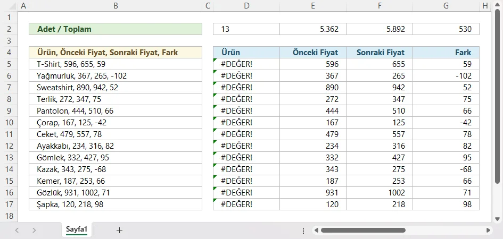Click the horizontal scrollbar left arrow
Image resolution: width=503 pixels, height=239 pixels.
[316, 231]
